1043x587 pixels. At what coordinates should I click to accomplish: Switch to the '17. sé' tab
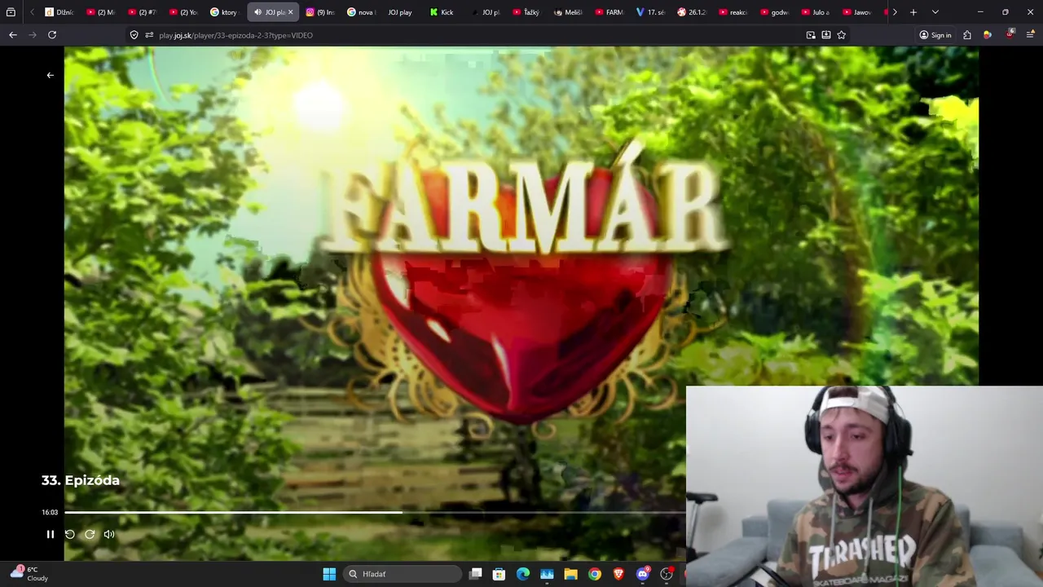click(x=650, y=12)
